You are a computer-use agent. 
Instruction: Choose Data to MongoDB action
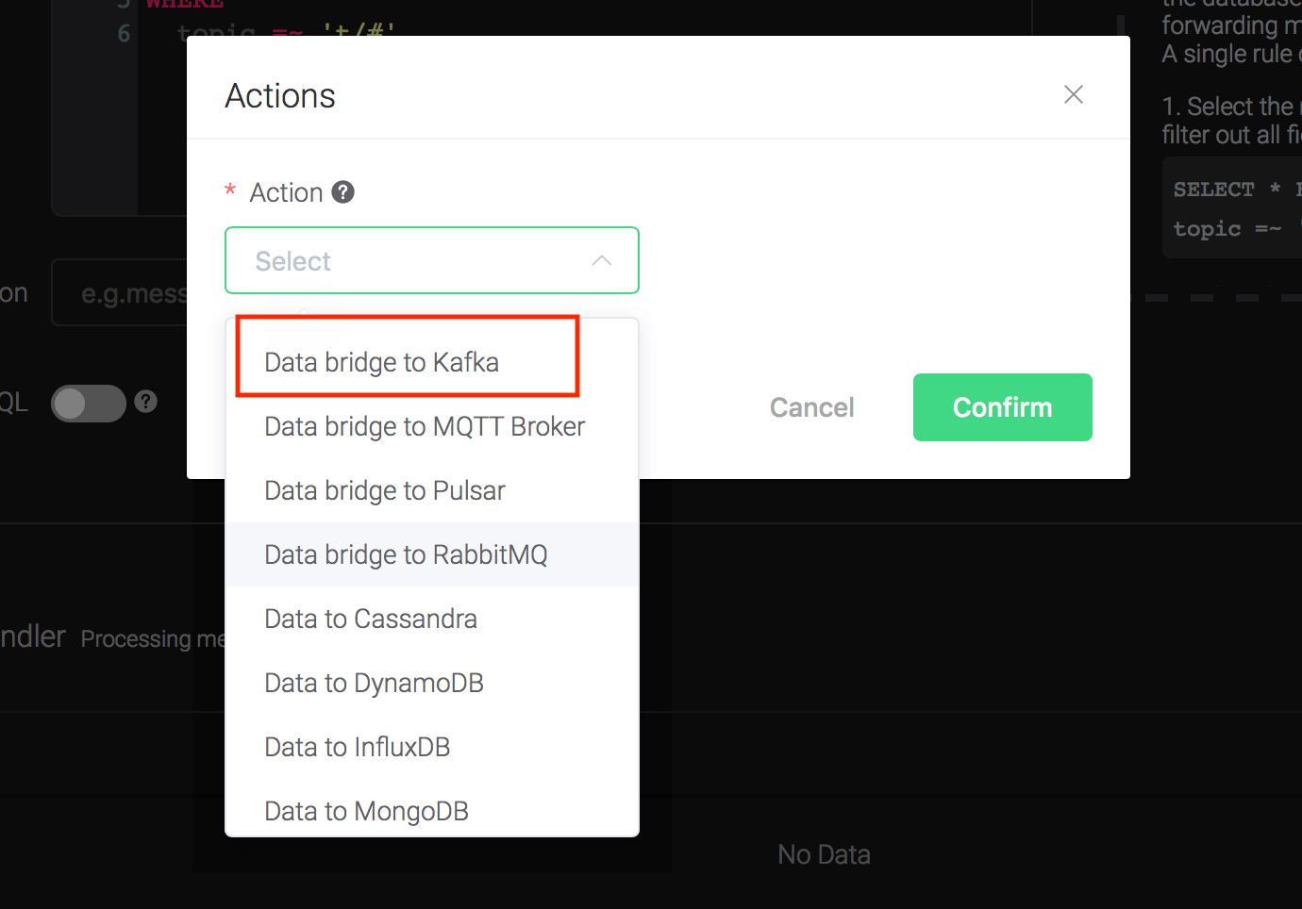(366, 811)
